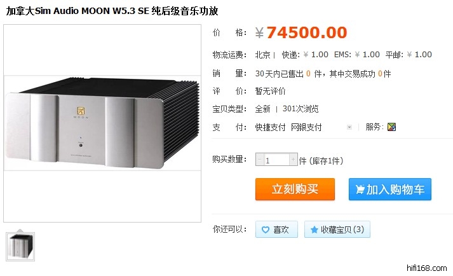The height and width of the screenshot is (276, 453).
Task: Click the 立刻购买 buy now button
Action: tap(295, 190)
